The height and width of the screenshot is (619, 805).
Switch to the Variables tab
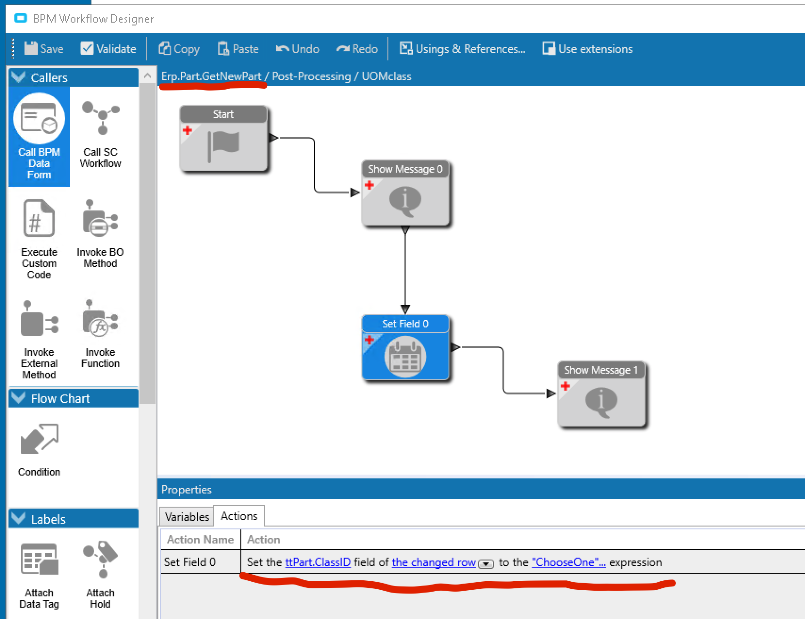tap(187, 516)
